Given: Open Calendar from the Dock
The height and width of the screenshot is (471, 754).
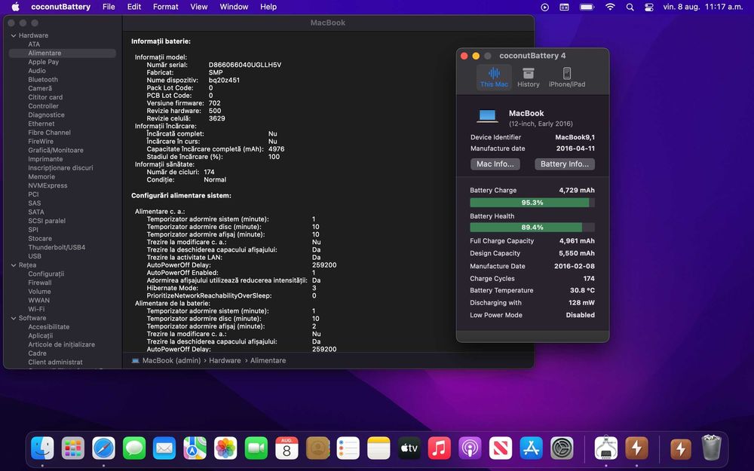Looking at the screenshot, I should tap(287, 448).
